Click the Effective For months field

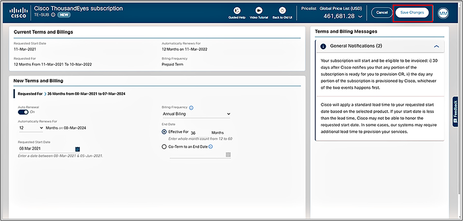point(199,133)
